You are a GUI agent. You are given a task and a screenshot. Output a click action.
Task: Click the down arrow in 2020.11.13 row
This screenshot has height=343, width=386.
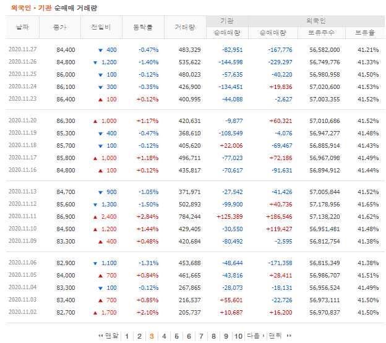click(100, 193)
